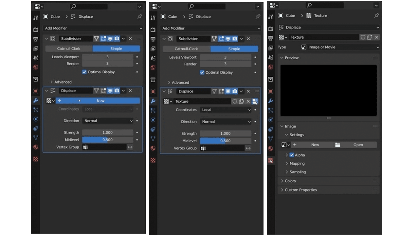The width and height of the screenshot is (419, 236).
Task: Open the Texture properties tab in the right panel sidebar
Action: (271, 161)
